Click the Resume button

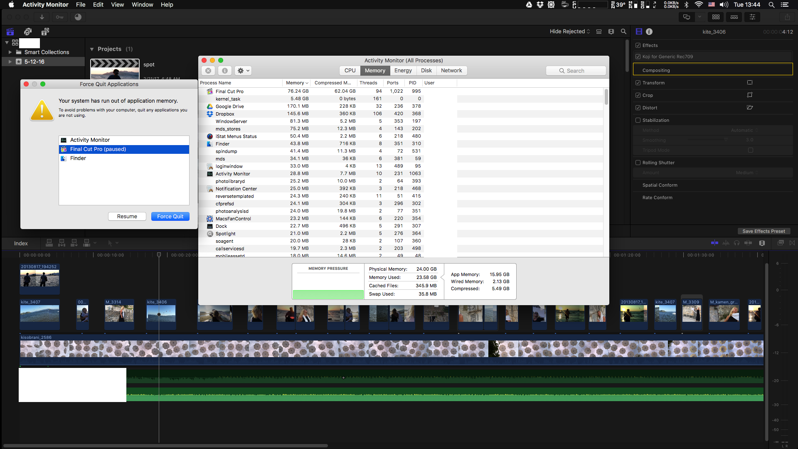point(127,217)
